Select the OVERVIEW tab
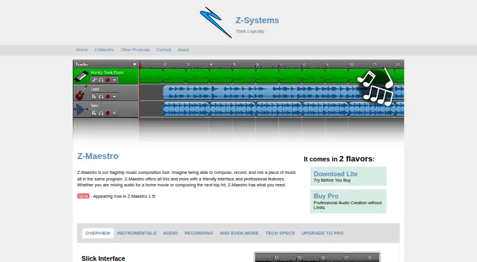The width and height of the screenshot is (477, 262). [x=98, y=233]
